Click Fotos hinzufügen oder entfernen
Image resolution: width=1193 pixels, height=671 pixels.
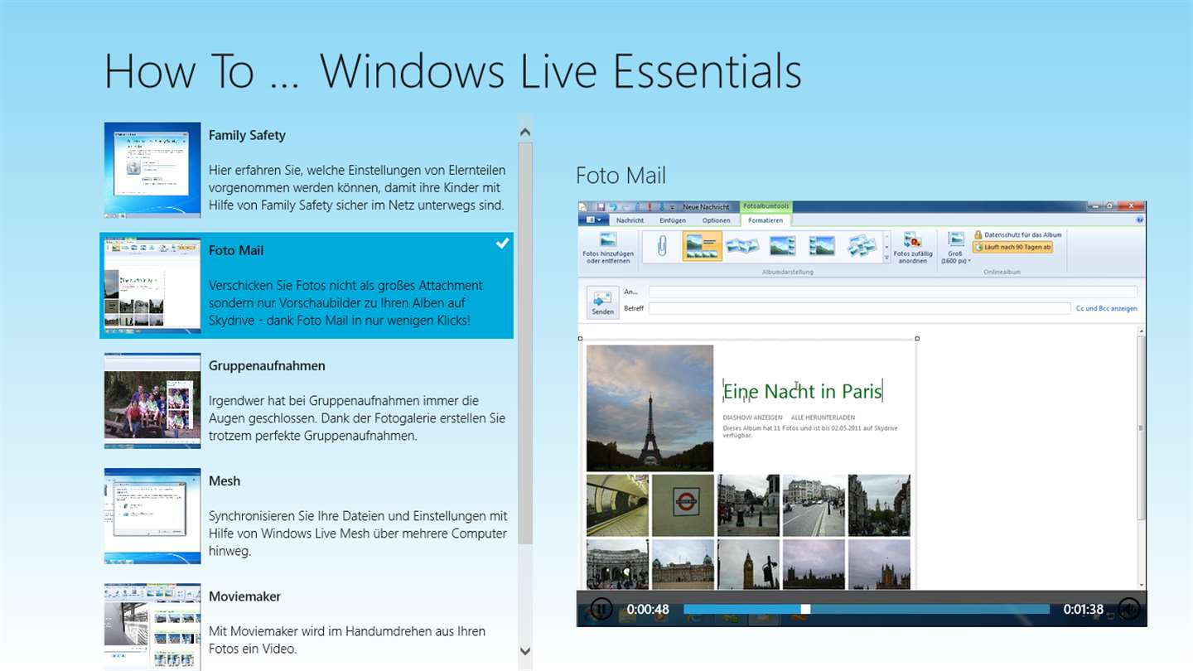pyautogui.click(x=608, y=248)
